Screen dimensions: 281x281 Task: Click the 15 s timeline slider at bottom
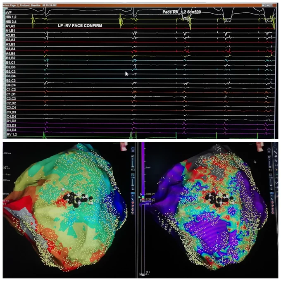click(x=143, y=274)
